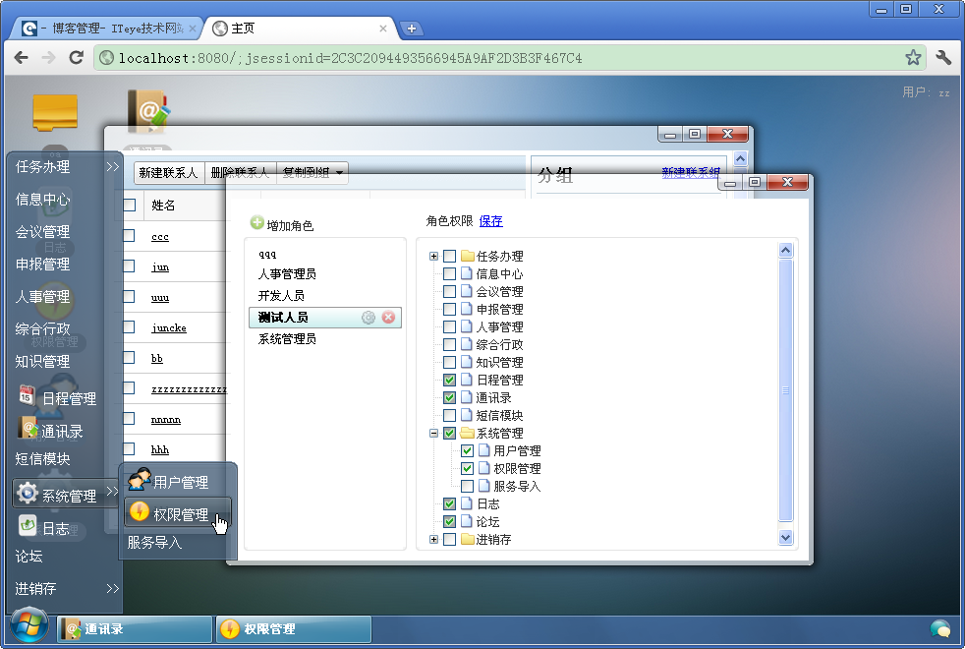Open the 权限管理 item on the taskbar
The height and width of the screenshot is (649, 965).
[x=292, y=628]
